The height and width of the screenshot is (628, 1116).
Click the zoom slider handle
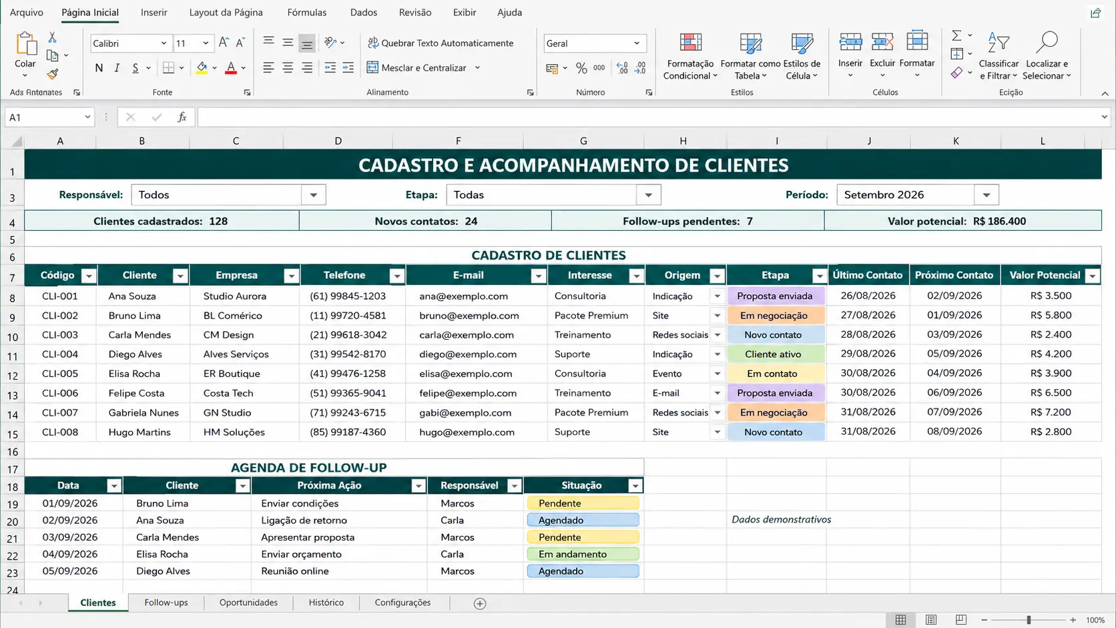(x=1029, y=620)
